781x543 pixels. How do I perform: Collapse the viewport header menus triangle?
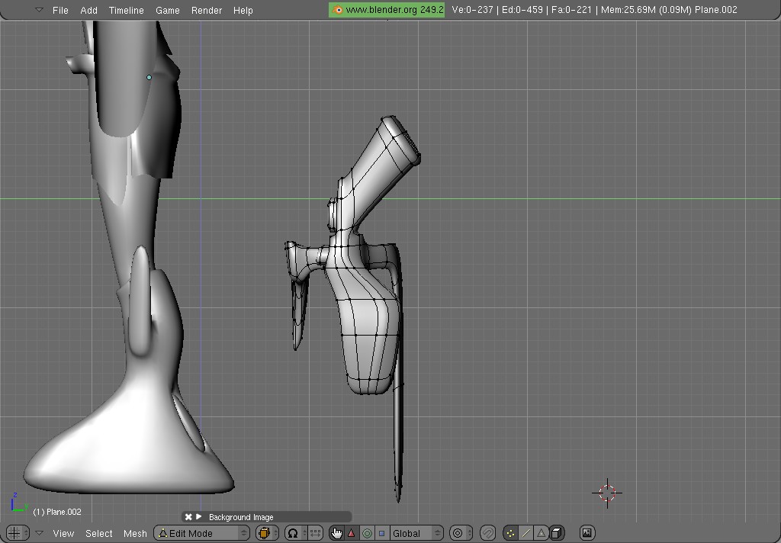(x=39, y=533)
